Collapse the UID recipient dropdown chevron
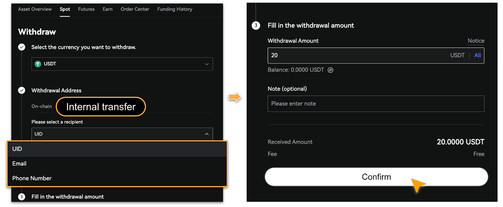The width and height of the screenshot is (503, 207). click(207, 134)
